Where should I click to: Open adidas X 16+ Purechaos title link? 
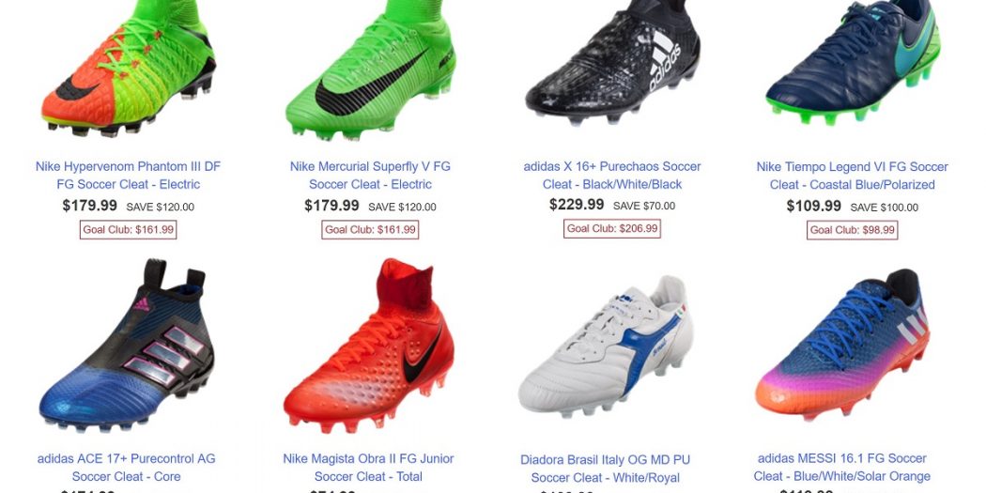pyautogui.click(x=612, y=176)
